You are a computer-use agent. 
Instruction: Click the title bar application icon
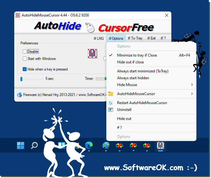click(18, 15)
